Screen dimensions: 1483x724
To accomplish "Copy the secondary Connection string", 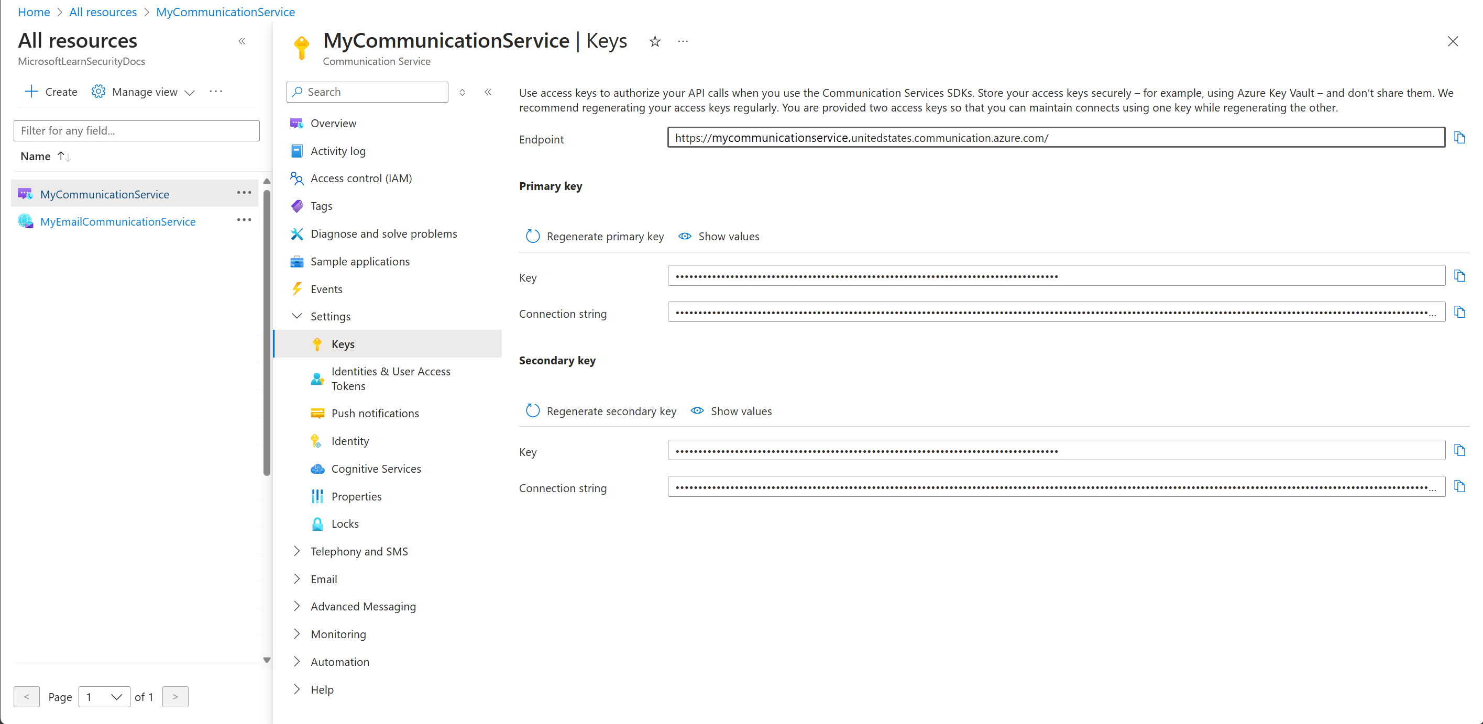I will point(1459,486).
